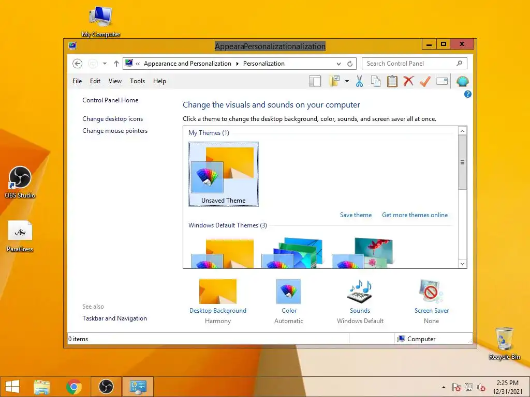Click the OBS Studio taskbar icon
This screenshot has width=530, height=397.
[x=106, y=387]
